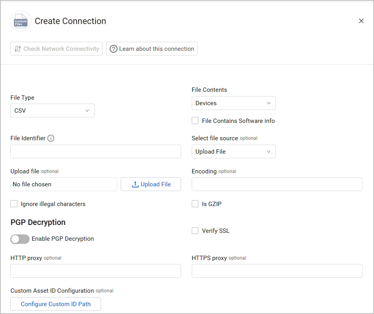Check File Contains Software info
This screenshot has height=314, width=374.
[x=195, y=121]
